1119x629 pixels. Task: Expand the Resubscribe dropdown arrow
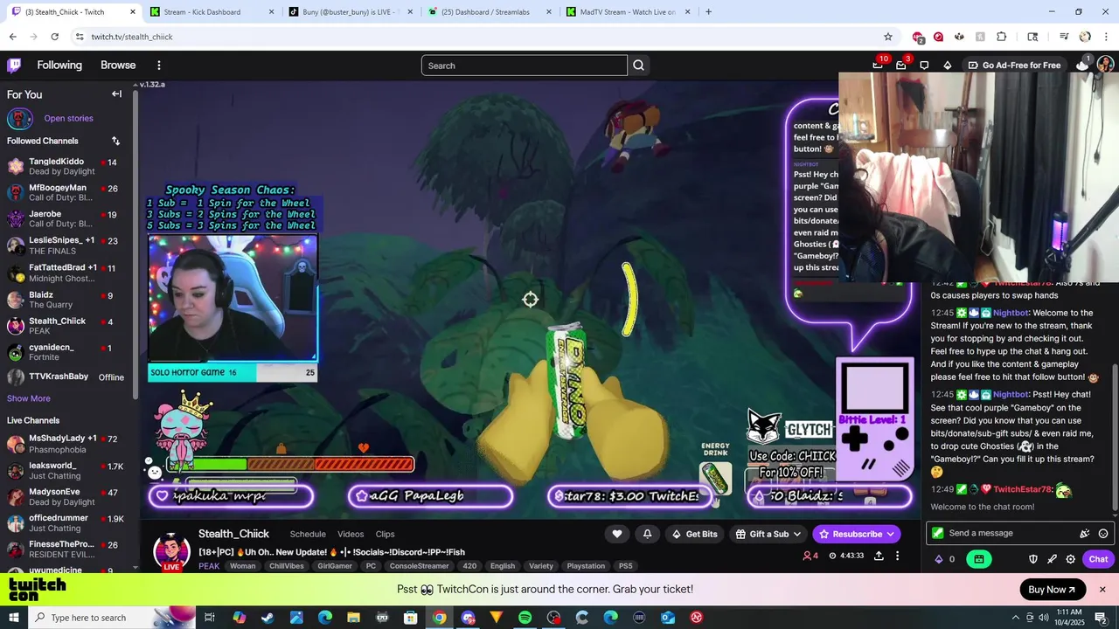click(x=891, y=534)
